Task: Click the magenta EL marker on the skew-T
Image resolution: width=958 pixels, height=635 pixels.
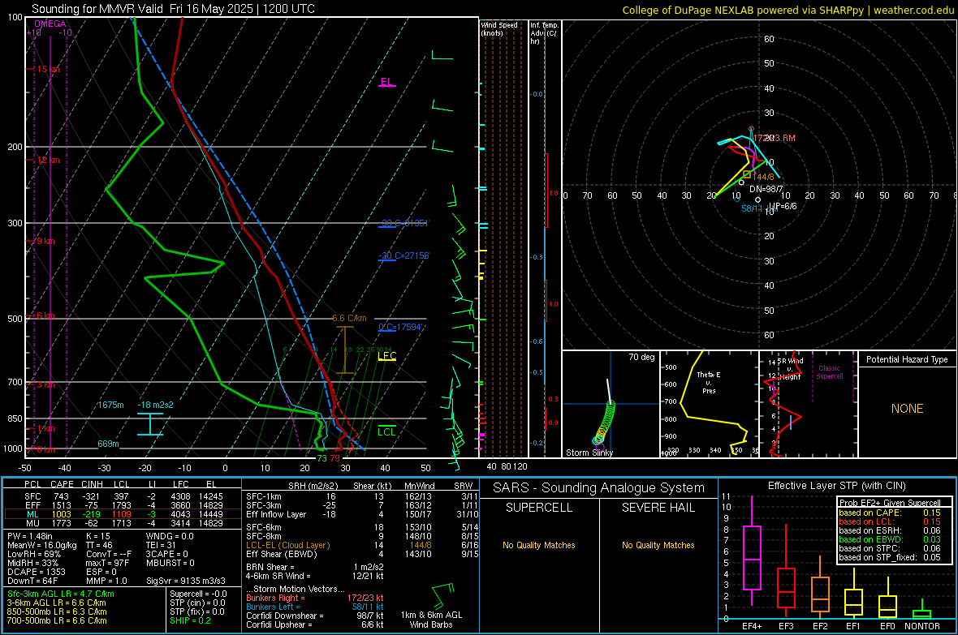Action: tap(386, 82)
